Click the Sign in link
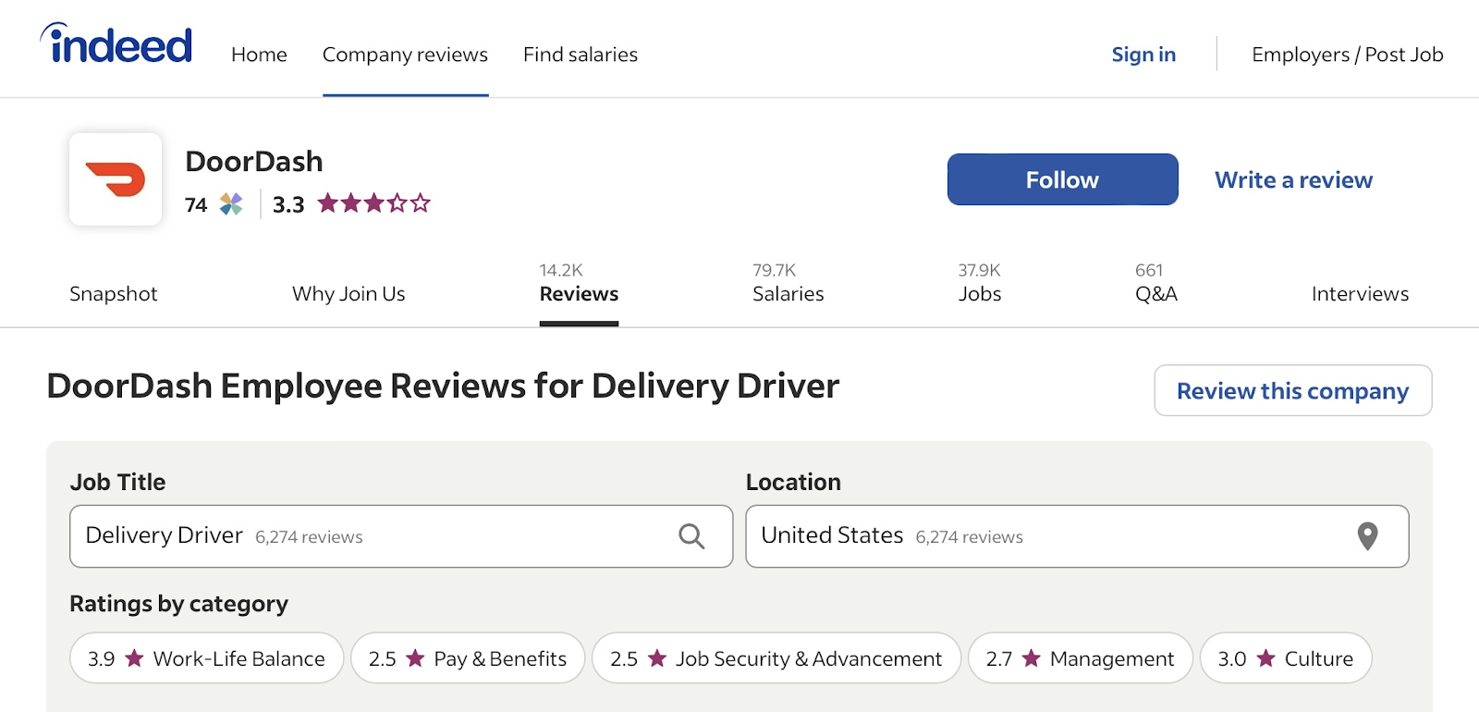Image resolution: width=1479 pixels, height=712 pixels. pos(1143,55)
